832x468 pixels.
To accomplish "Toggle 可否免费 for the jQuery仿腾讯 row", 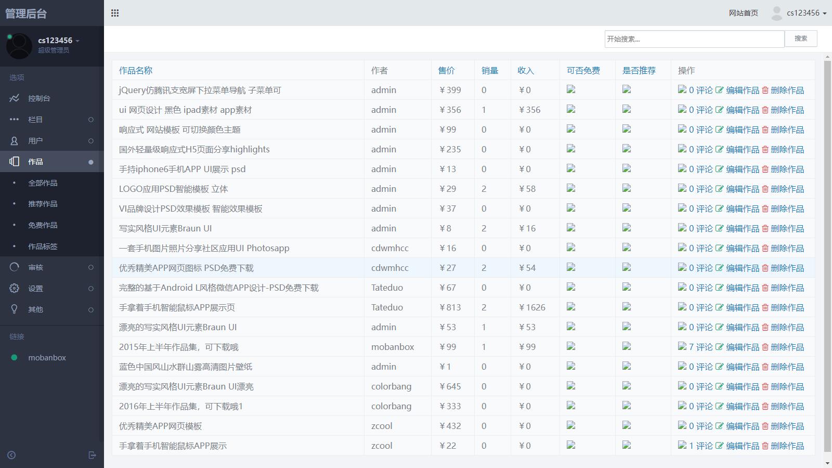I will pyautogui.click(x=571, y=89).
